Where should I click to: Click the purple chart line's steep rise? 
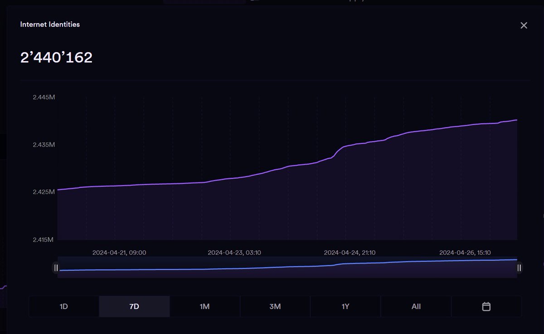tap(338, 151)
